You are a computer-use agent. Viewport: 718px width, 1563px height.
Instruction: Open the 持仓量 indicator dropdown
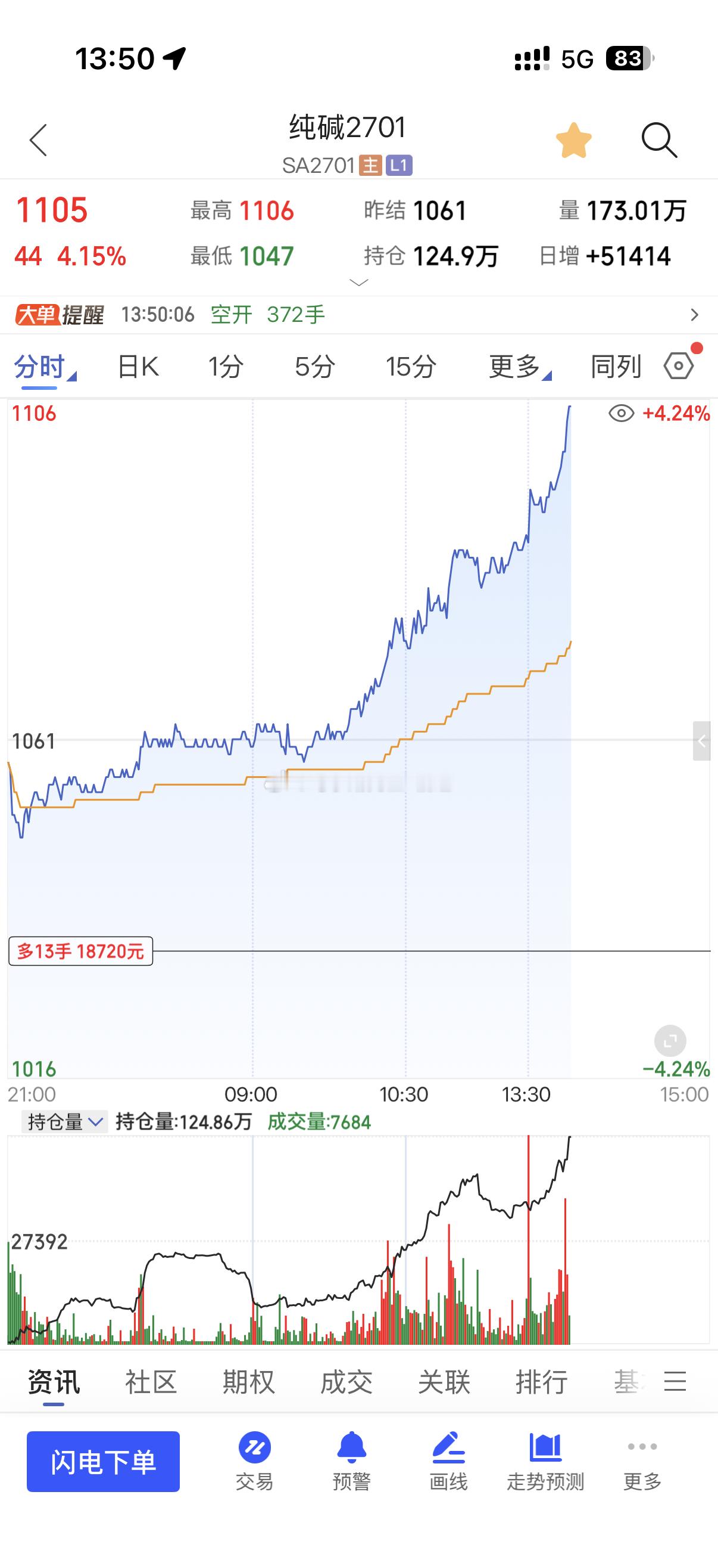pyautogui.click(x=64, y=1122)
